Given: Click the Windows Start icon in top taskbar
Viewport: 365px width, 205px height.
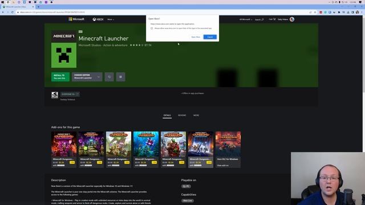Looking at the screenshot, I should [2, 2].
